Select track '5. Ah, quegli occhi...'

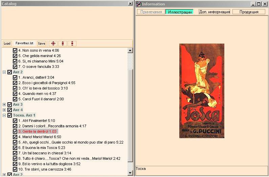(x=71, y=142)
